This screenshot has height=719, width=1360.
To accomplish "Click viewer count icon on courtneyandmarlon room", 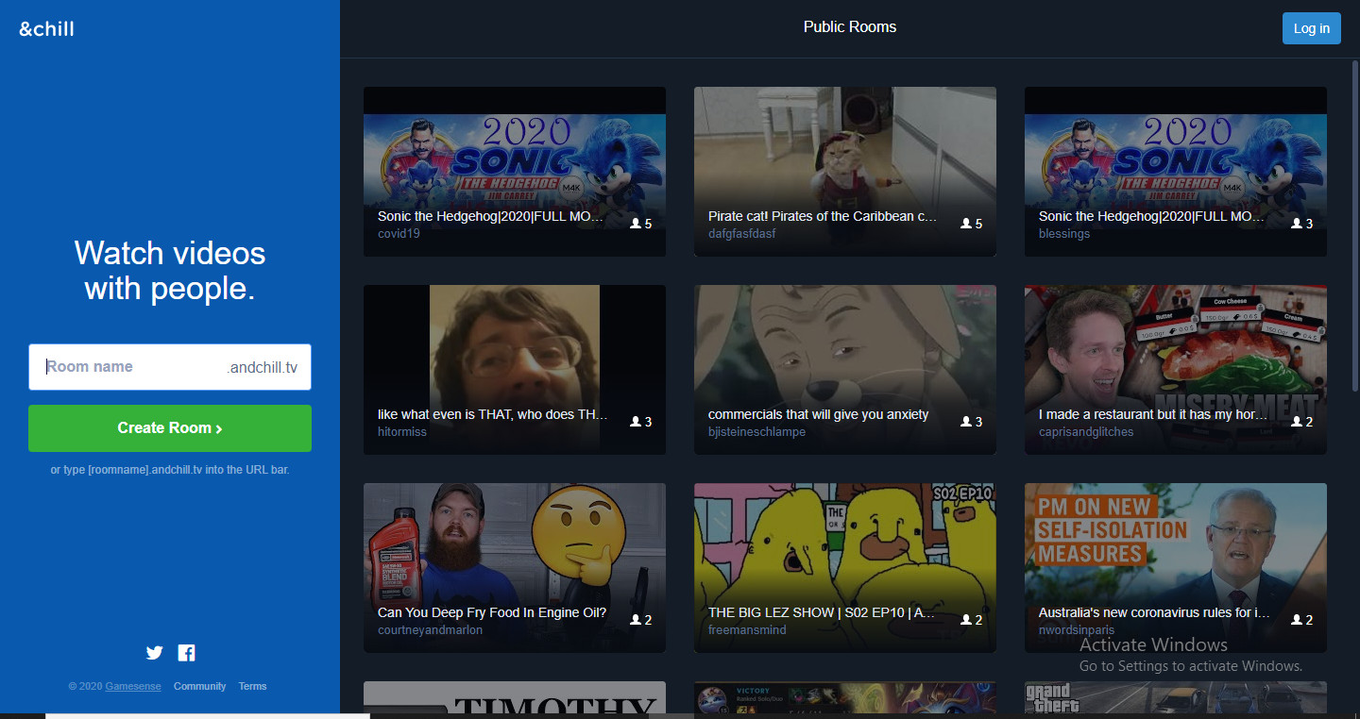I will [636, 620].
